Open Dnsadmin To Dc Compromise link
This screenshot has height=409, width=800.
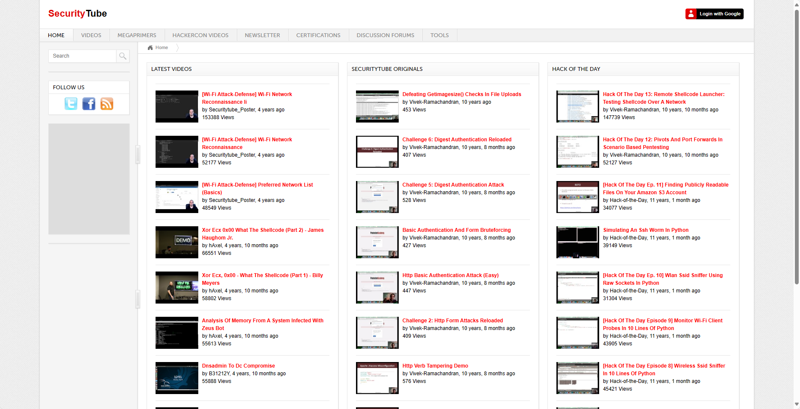click(238, 366)
